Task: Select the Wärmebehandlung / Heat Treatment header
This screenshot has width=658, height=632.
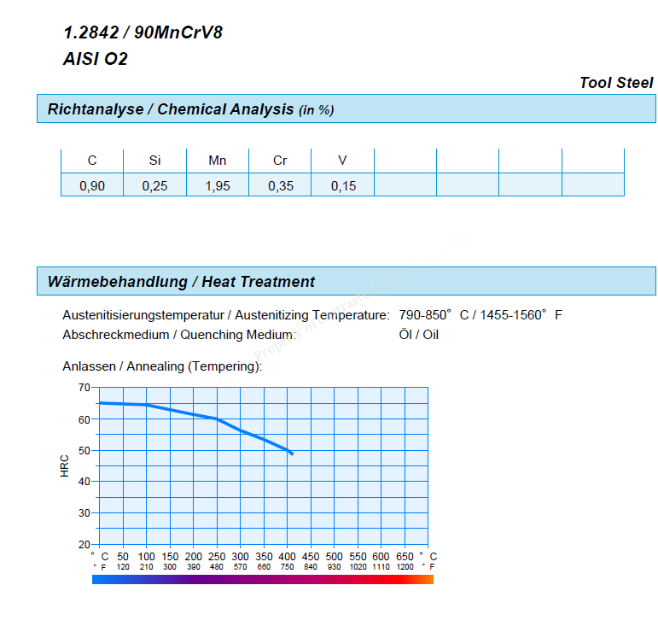Action: tap(181, 282)
